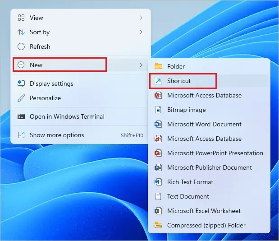The width and height of the screenshot is (279, 241).
Task: Click the View grid icon
Action: pyautogui.click(x=21, y=18)
